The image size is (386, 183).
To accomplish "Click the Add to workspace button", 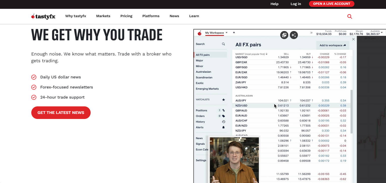I will click(333, 45).
